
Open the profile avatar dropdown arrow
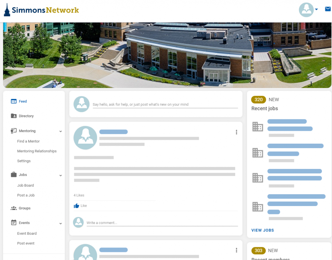pos(316,10)
